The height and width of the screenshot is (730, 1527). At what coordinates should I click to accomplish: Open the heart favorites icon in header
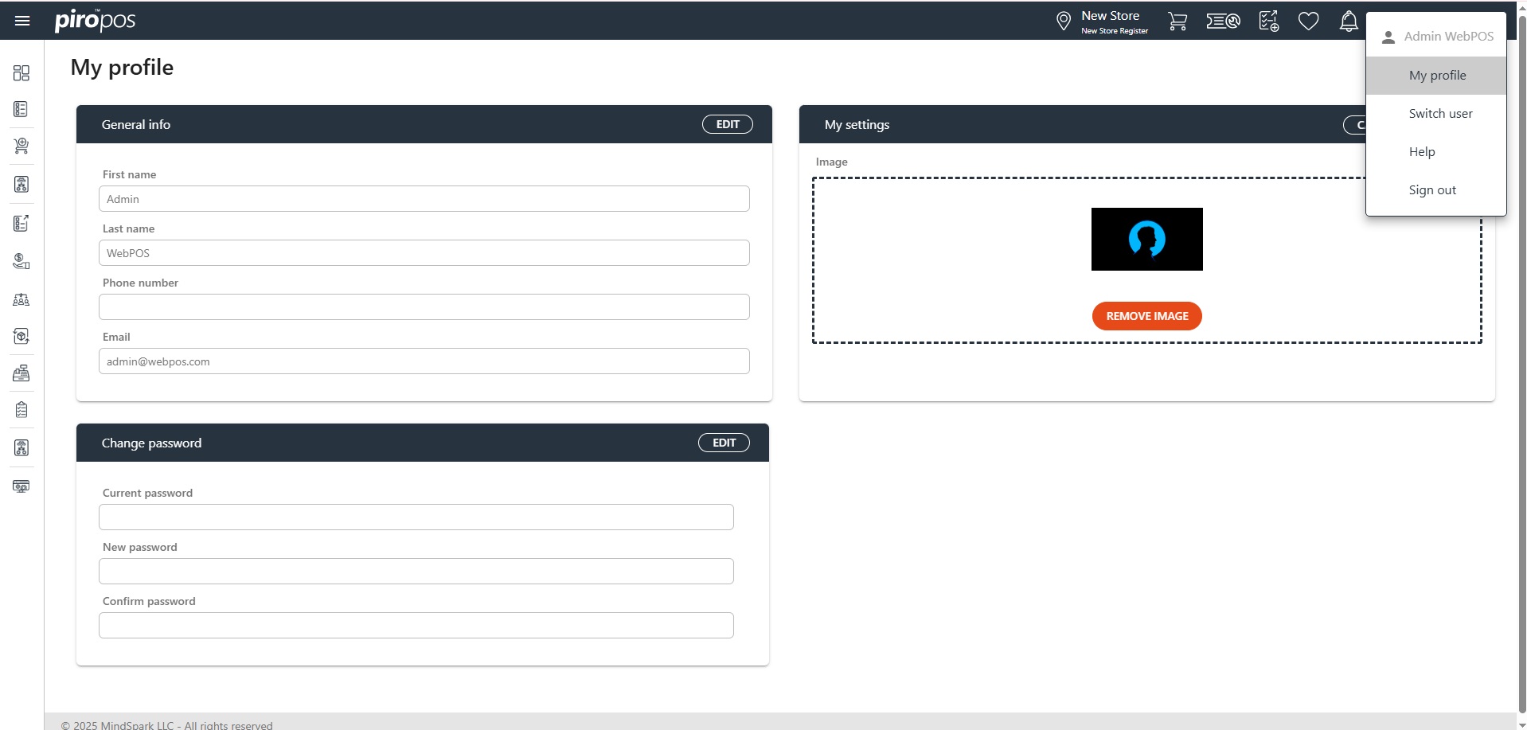(x=1308, y=21)
